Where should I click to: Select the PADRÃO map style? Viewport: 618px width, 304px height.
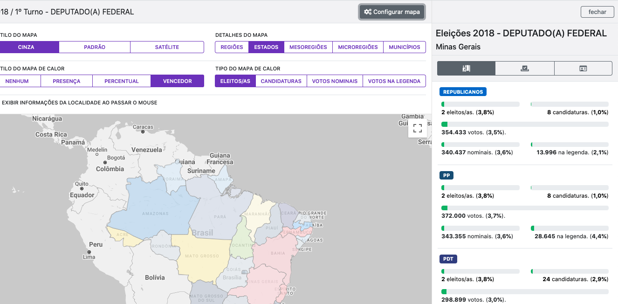94,47
